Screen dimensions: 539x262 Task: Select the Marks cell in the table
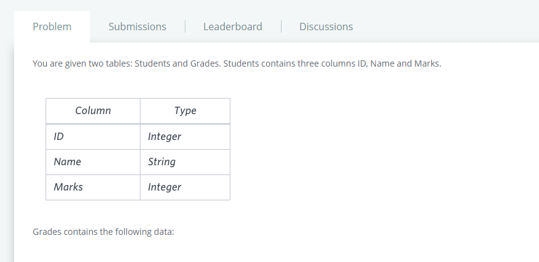tap(68, 187)
